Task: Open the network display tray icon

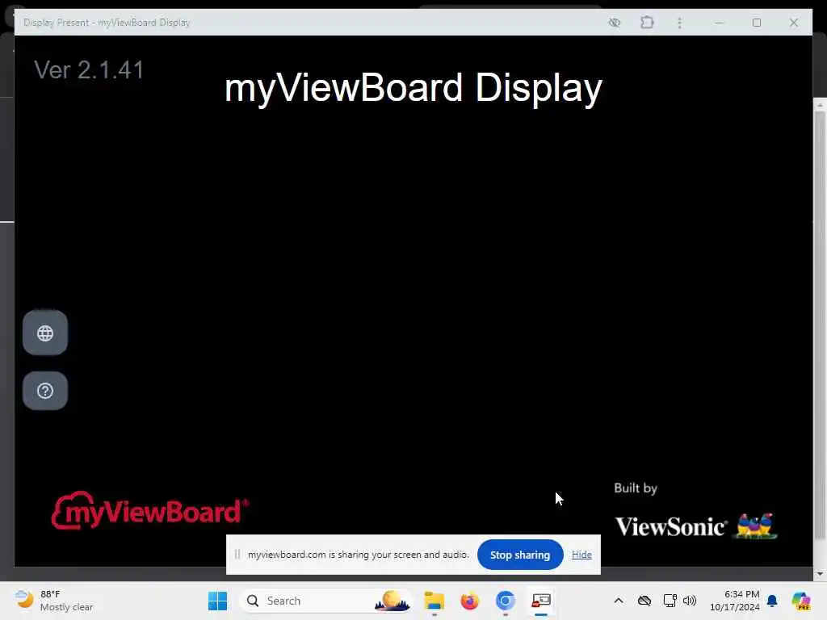Action: [x=670, y=601]
